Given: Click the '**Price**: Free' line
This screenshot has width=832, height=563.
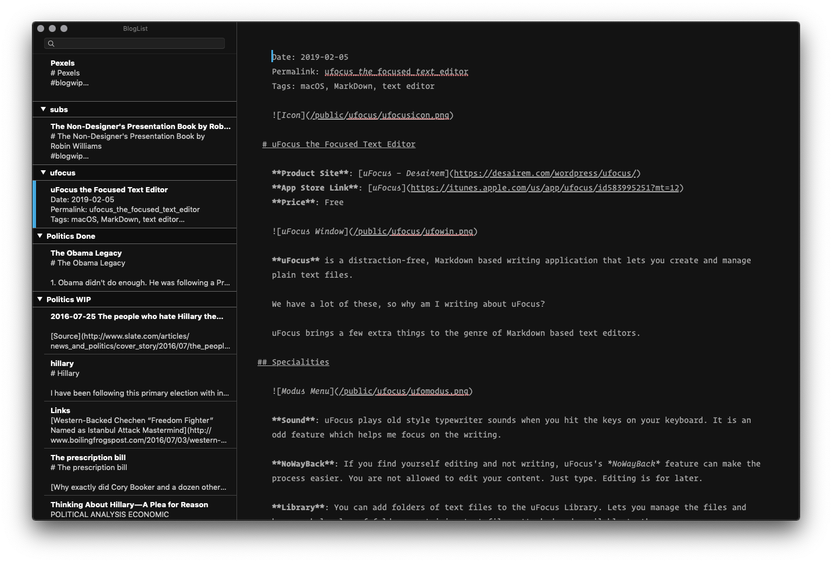Looking at the screenshot, I should (x=308, y=202).
